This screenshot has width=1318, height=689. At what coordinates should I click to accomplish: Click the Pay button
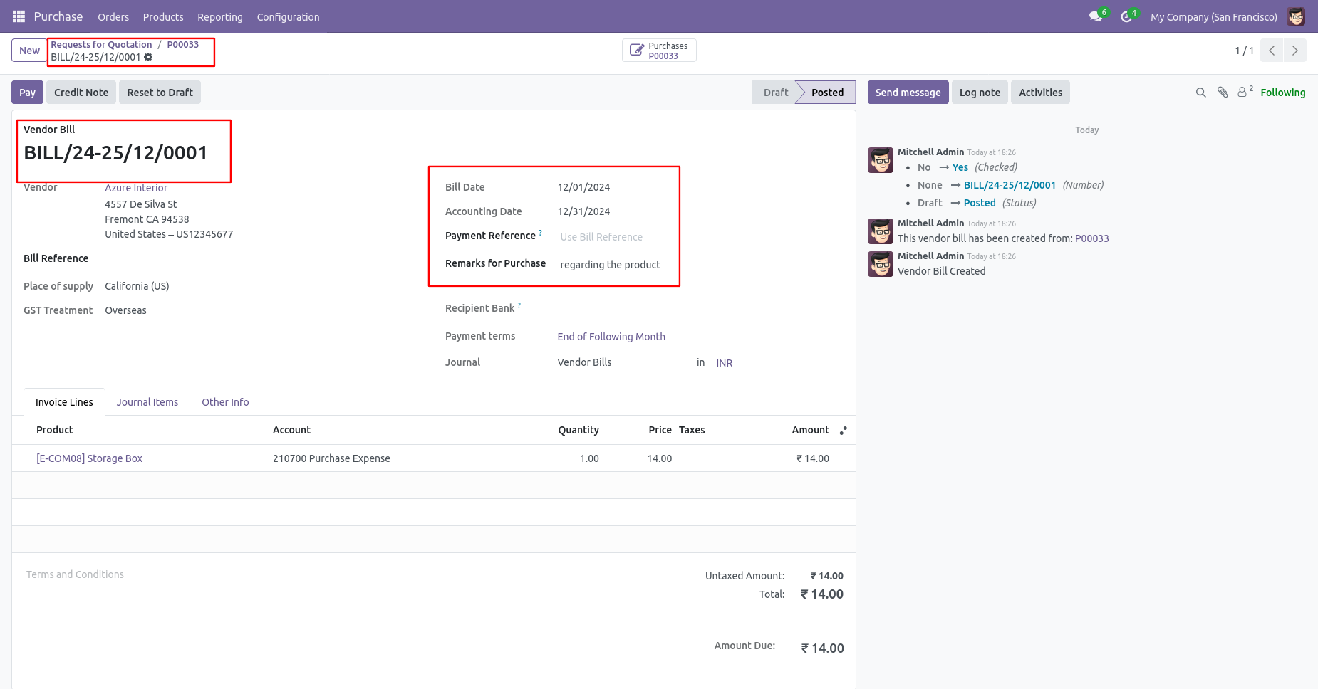27,93
